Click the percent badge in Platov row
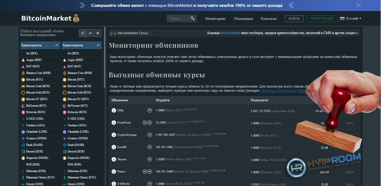The height and width of the screenshot is (186, 381). click(149, 172)
